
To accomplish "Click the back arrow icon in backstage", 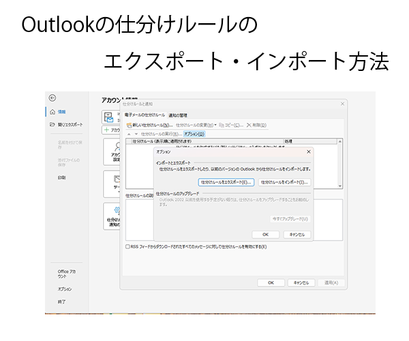I will point(52,98).
